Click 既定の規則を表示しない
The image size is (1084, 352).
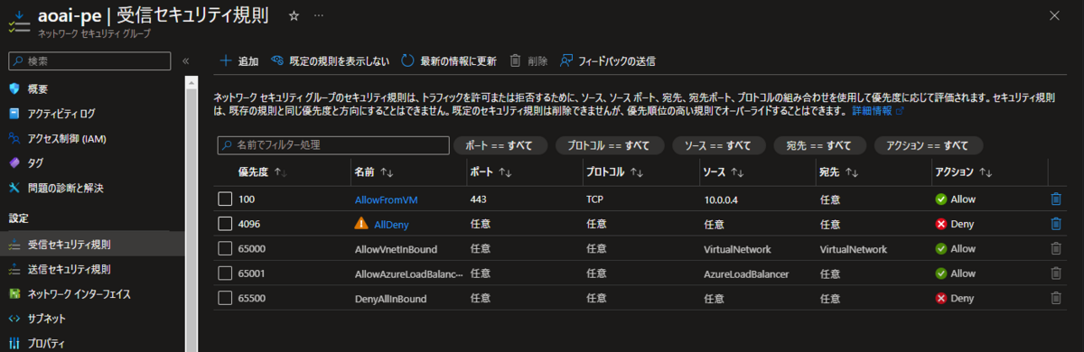pos(331,61)
